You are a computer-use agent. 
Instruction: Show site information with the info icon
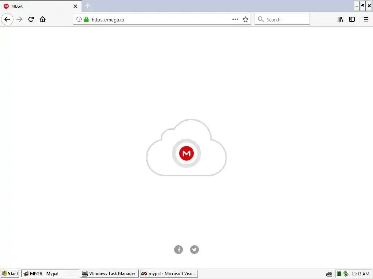tap(79, 20)
